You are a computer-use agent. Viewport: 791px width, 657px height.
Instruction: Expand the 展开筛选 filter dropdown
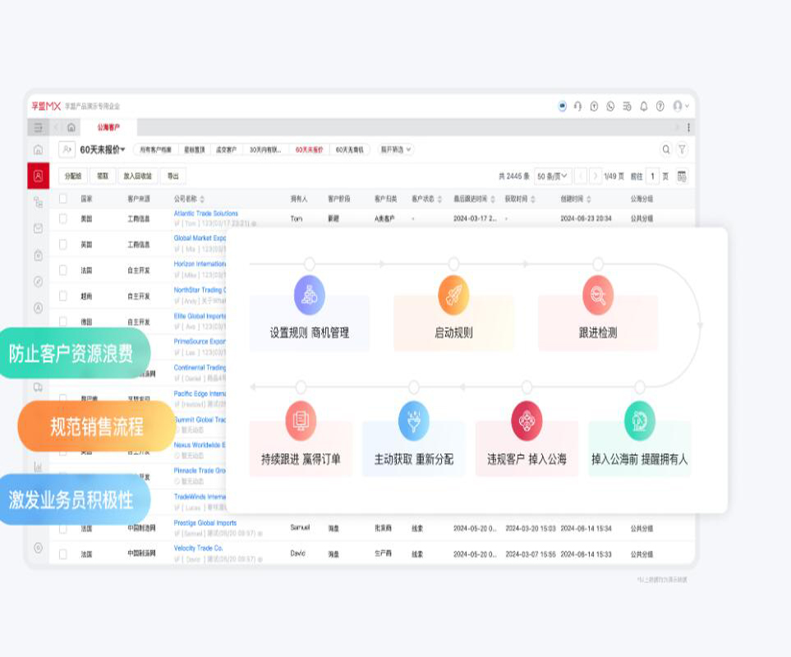pyautogui.click(x=396, y=149)
